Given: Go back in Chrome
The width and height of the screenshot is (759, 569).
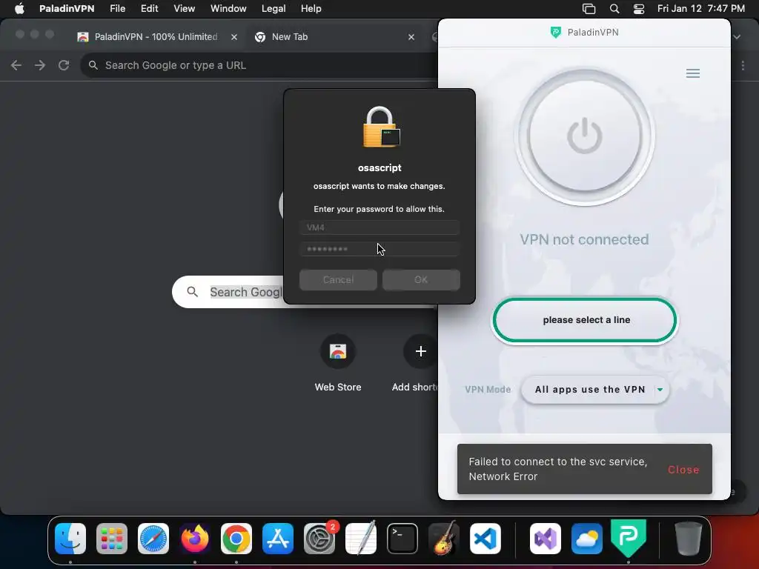Looking at the screenshot, I should pyautogui.click(x=16, y=65).
